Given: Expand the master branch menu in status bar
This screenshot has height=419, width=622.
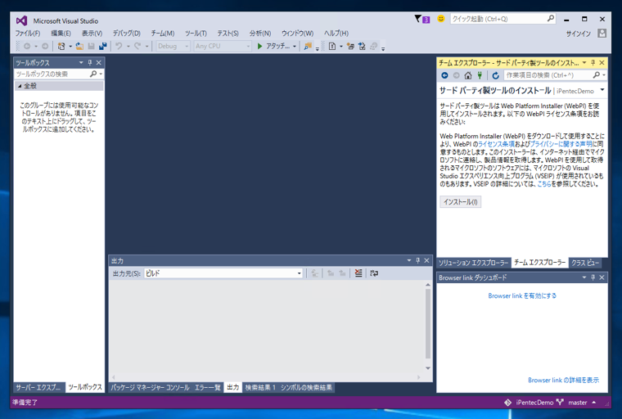Looking at the screenshot, I should point(594,403).
